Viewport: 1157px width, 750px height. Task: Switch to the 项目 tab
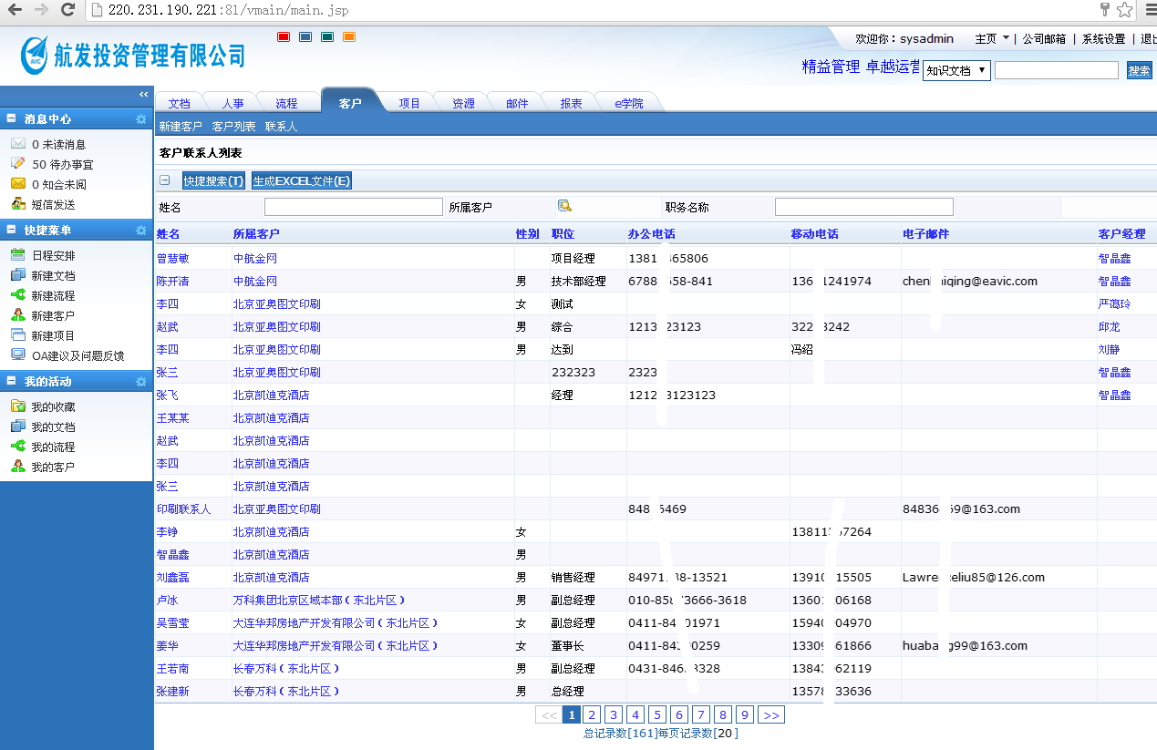pyautogui.click(x=409, y=103)
